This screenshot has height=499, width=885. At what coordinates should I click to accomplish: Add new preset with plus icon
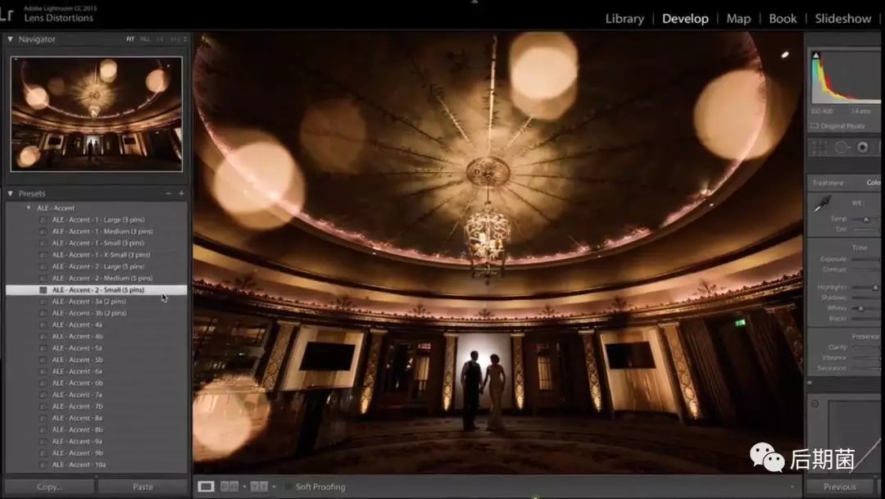click(x=181, y=193)
